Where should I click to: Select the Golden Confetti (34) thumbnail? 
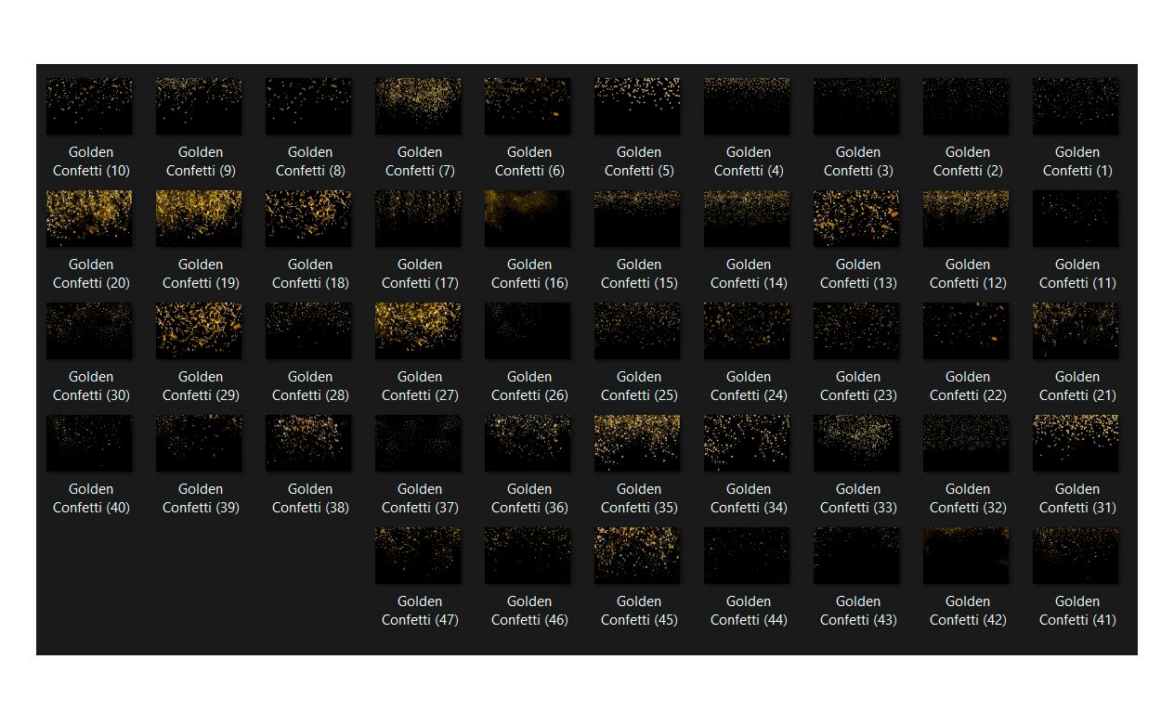click(x=747, y=443)
